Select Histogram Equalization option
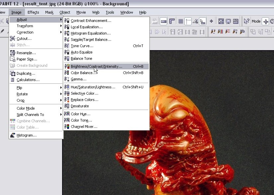Viewport: 274px width, 195px height. (x=106, y=33)
